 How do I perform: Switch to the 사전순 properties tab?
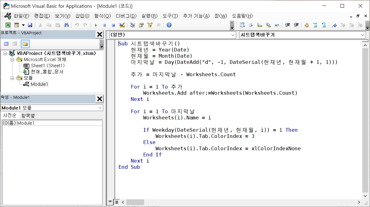click(x=10, y=115)
